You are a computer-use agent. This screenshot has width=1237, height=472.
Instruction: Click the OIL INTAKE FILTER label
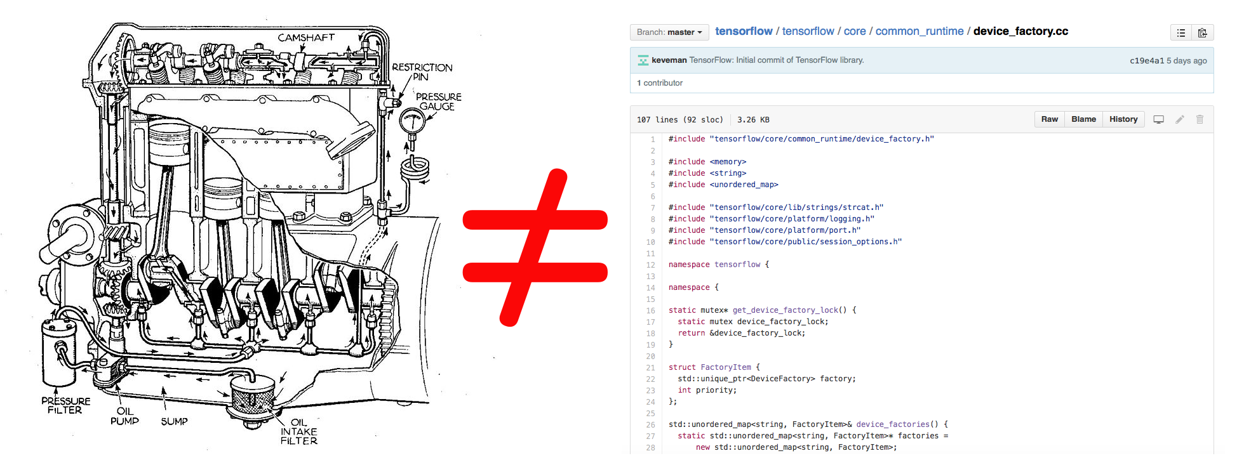tap(298, 431)
